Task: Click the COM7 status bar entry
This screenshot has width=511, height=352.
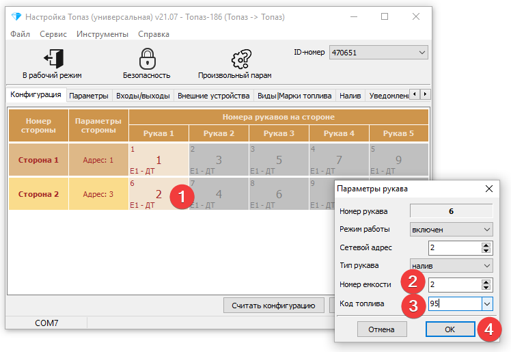Action: coord(46,323)
